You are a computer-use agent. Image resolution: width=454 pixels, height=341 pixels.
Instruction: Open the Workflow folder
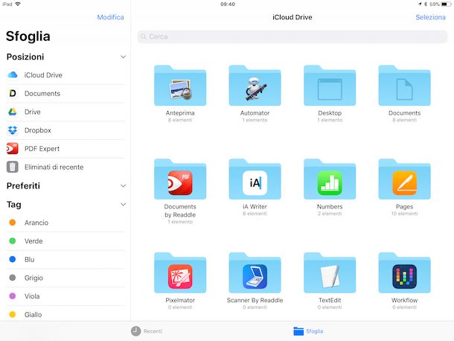(404, 273)
